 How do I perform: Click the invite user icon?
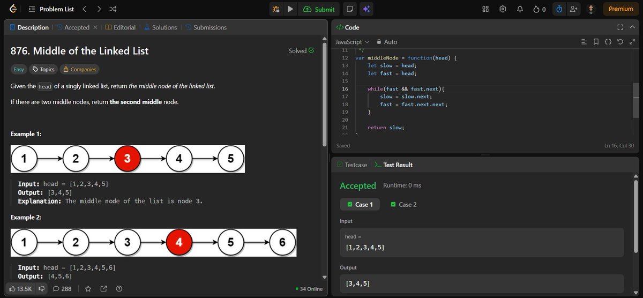tap(574, 9)
